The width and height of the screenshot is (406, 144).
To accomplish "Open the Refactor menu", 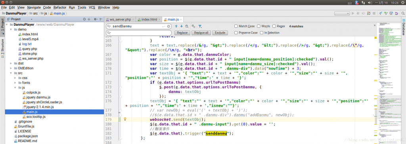I will (60, 8).
